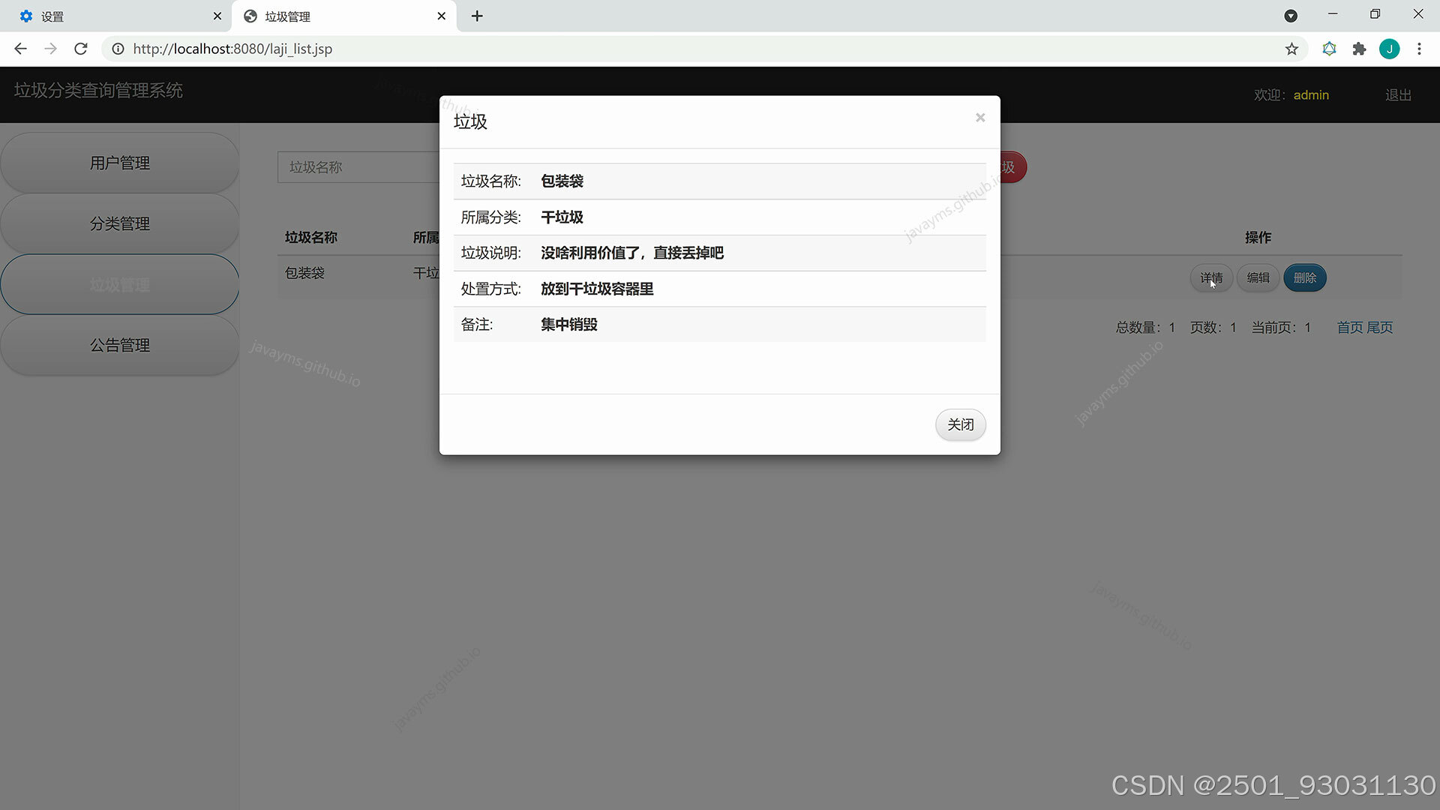This screenshot has height=810, width=1440.
Task: Click the 垃圾说明: label in the dialog
Action: (x=490, y=253)
